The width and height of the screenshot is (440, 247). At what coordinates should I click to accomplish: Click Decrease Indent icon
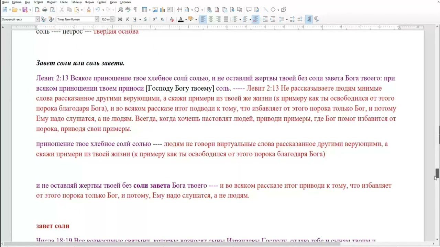273,20
